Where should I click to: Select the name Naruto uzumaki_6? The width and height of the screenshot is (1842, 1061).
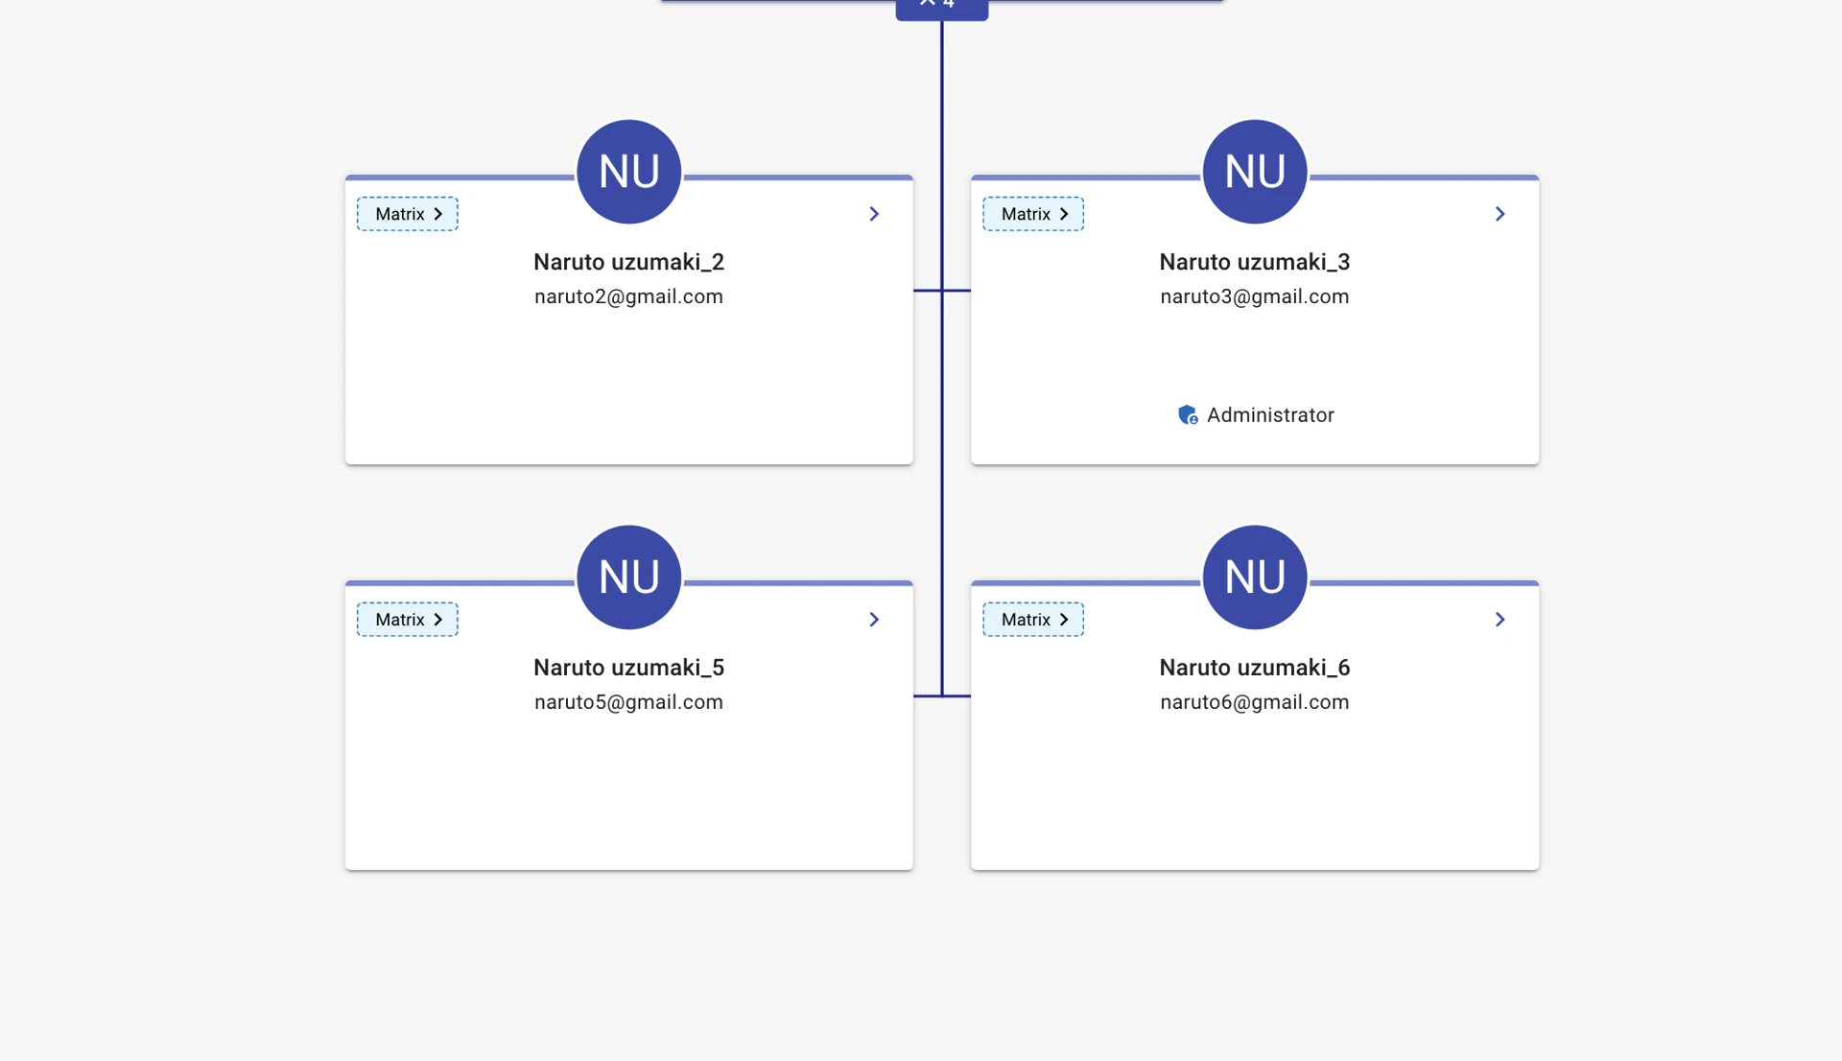[1254, 668]
